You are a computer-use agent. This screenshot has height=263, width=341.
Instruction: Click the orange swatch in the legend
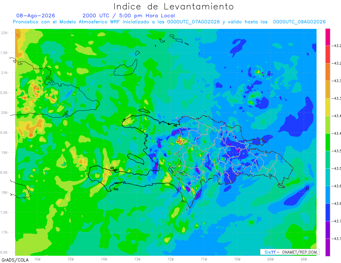[x=328, y=72]
